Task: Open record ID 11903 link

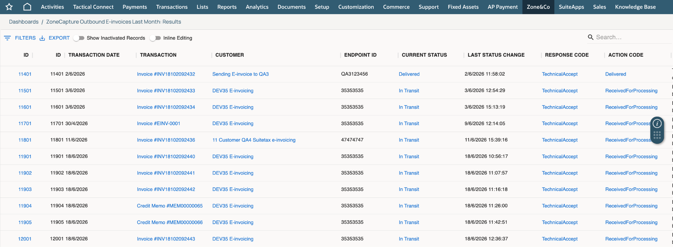Action: (x=25, y=189)
